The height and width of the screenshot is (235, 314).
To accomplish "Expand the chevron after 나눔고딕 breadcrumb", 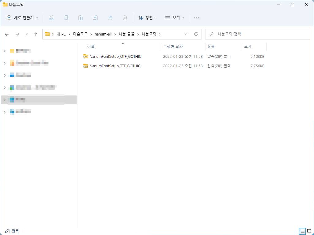I will [x=159, y=34].
